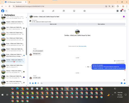
Task: Send a thumbs-up like
Action: click(125, 83)
